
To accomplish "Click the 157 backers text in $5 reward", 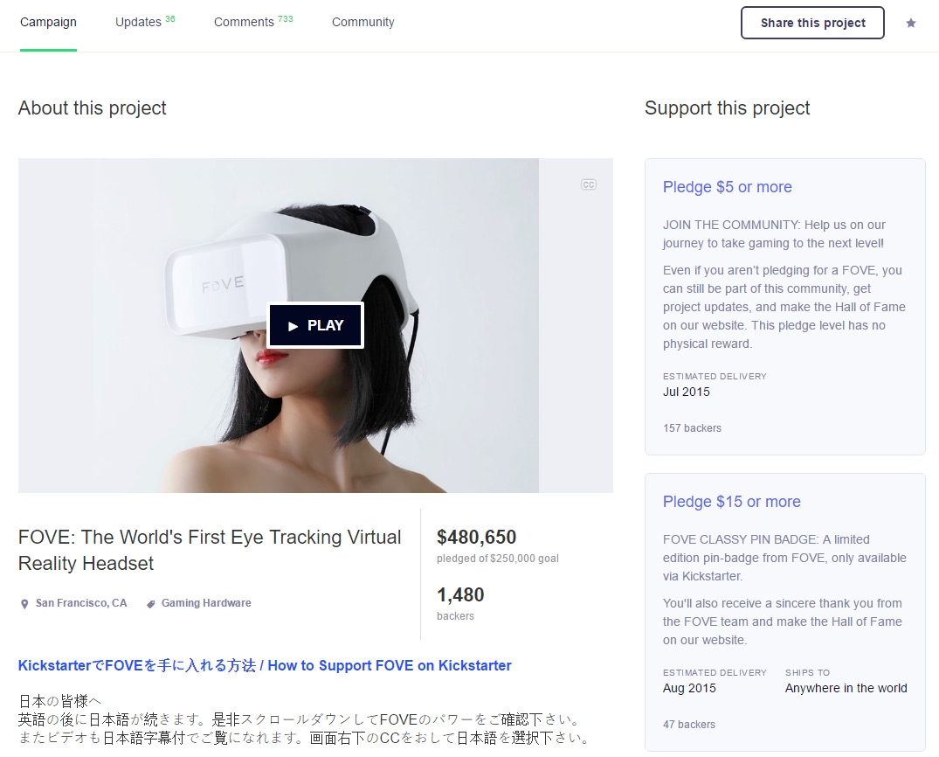I will click(x=692, y=428).
